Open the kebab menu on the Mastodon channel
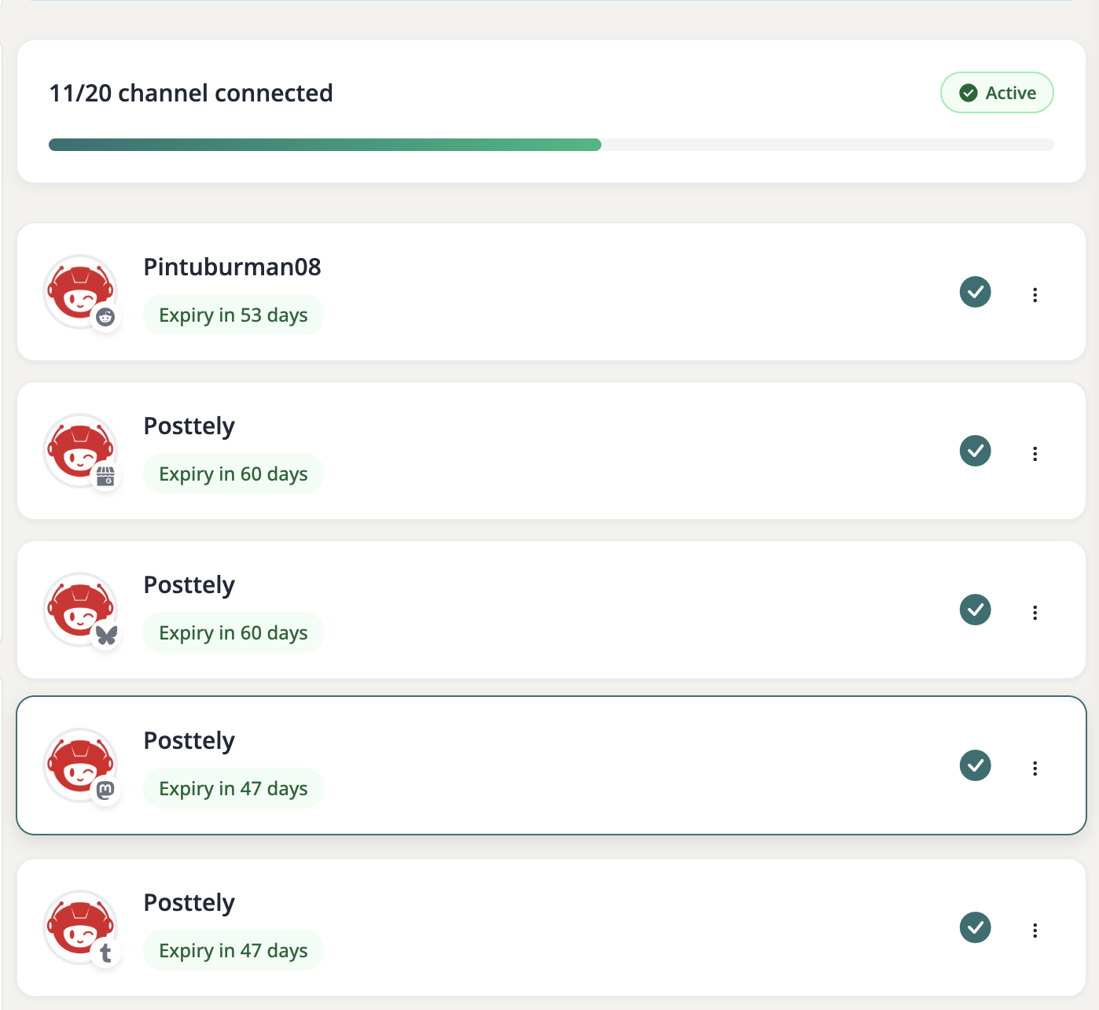The width and height of the screenshot is (1099, 1010). pos(1035,768)
